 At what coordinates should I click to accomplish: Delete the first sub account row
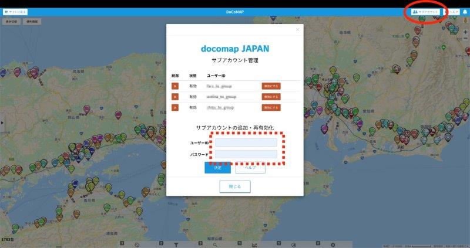[175, 86]
